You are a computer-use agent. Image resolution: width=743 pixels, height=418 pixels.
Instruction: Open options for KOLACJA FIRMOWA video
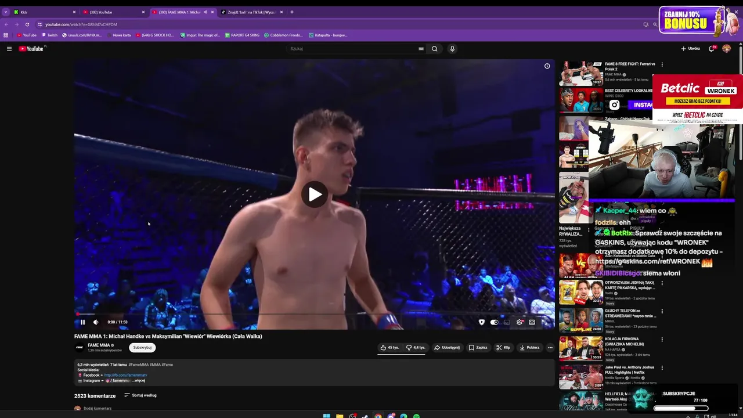coord(662,340)
